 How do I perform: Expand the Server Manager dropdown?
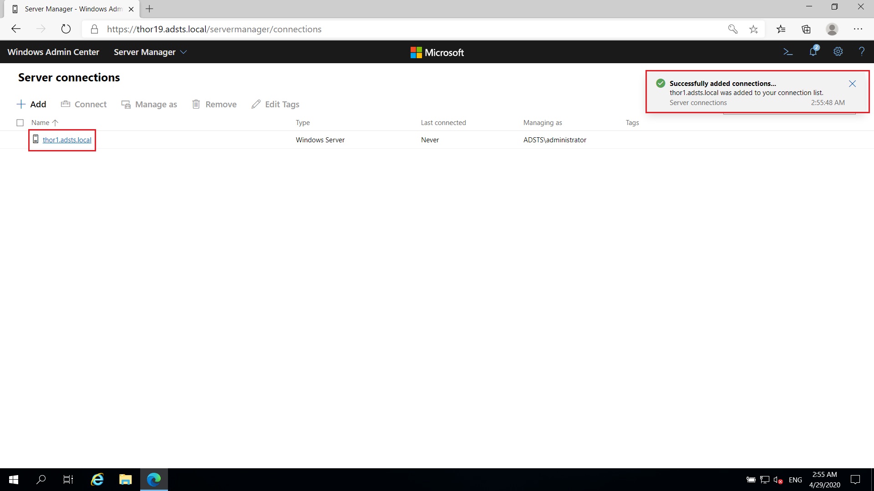pyautogui.click(x=150, y=52)
